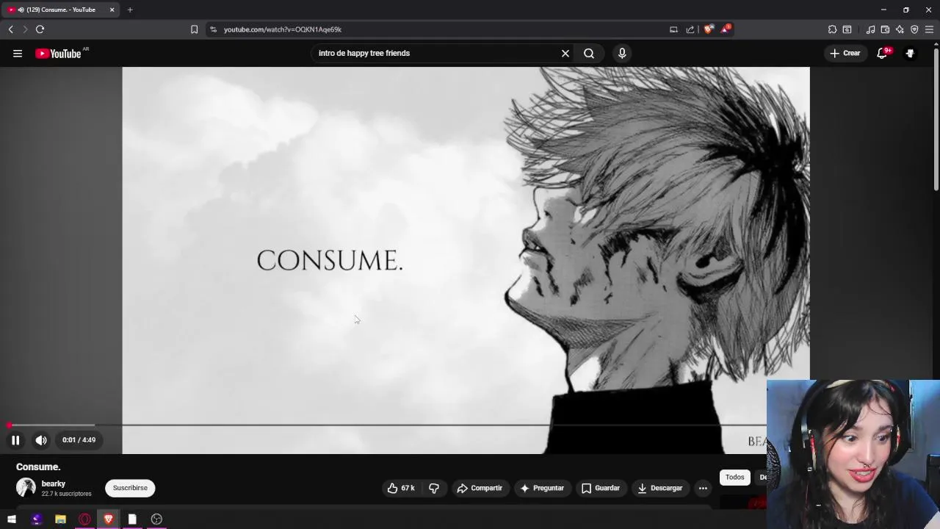This screenshot has width=940, height=529.
Task: Open the YouTube hamburger guide menu
Action: pyautogui.click(x=18, y=53)
